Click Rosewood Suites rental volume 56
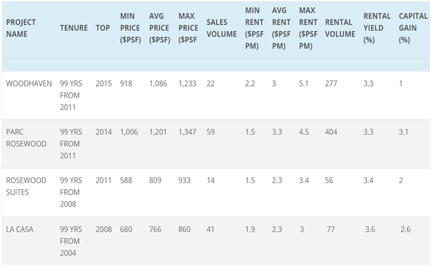Screen dimensions: 431x266 pyautogui.click(x=329, y=181)
